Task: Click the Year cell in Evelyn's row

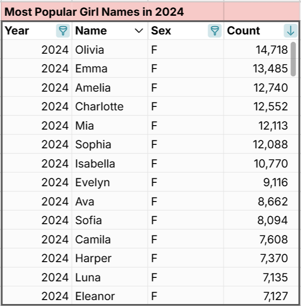Action: pyautogui.click(x=55, y=182)
